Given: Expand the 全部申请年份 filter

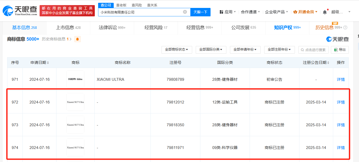Looking at the screenshot, I should coord(245,50).
